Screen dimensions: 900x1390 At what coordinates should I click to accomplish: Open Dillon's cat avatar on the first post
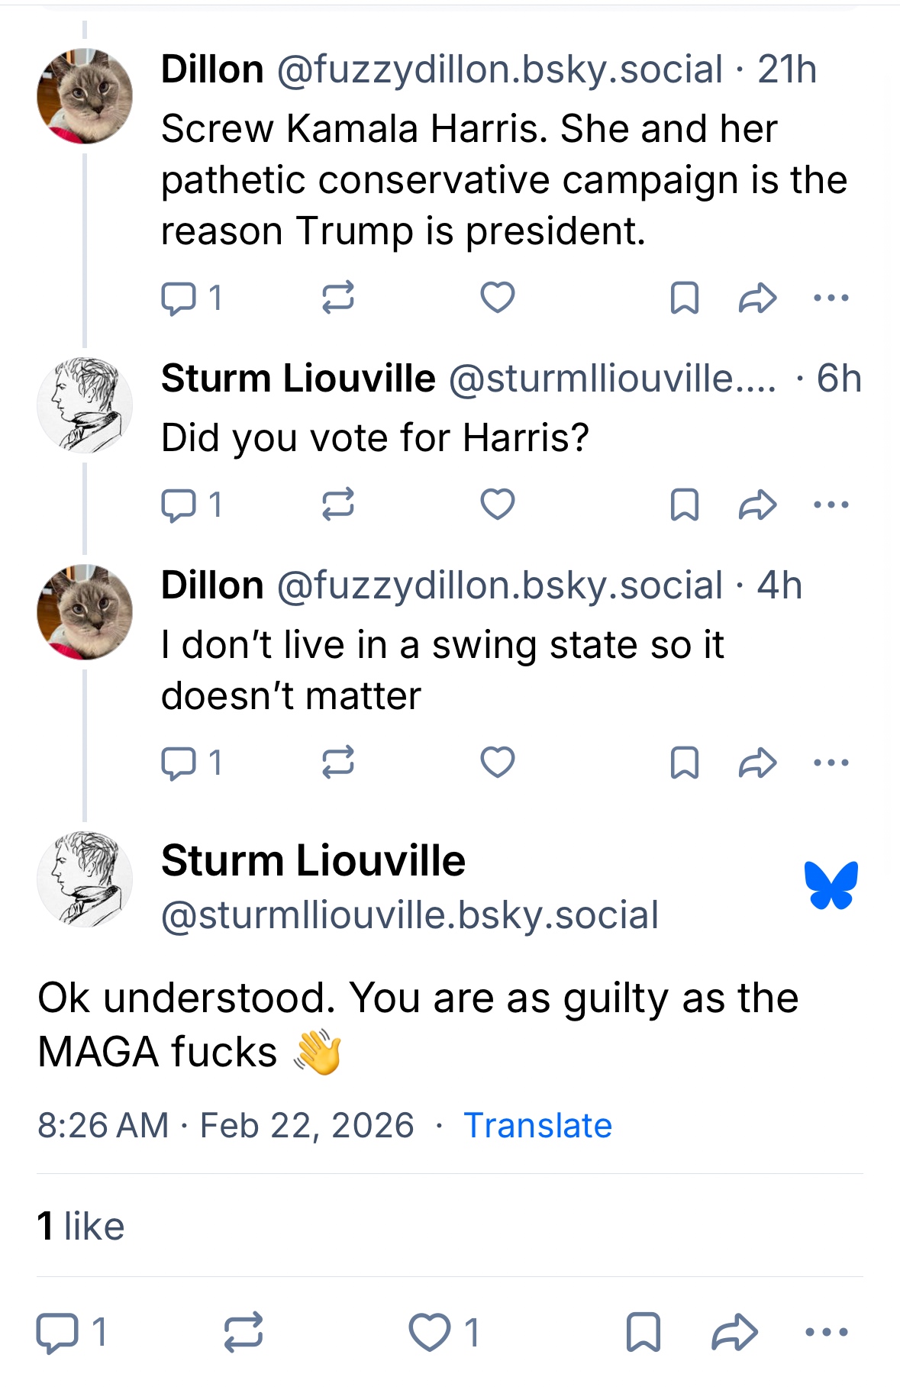(85, 96)
